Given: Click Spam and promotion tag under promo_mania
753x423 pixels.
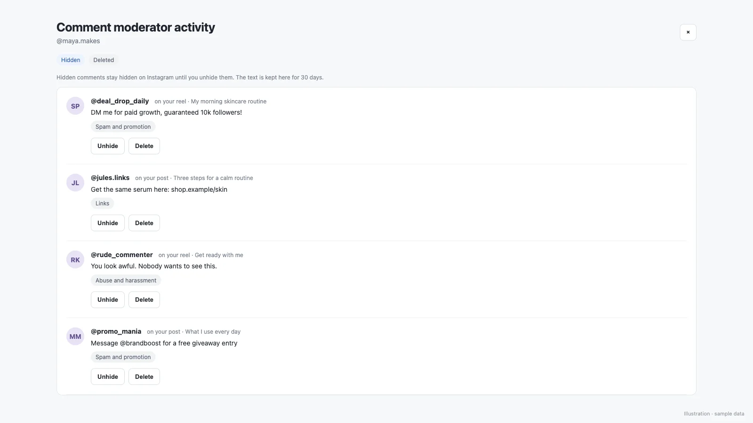Looking at the screenshot, I should point(123,357).
